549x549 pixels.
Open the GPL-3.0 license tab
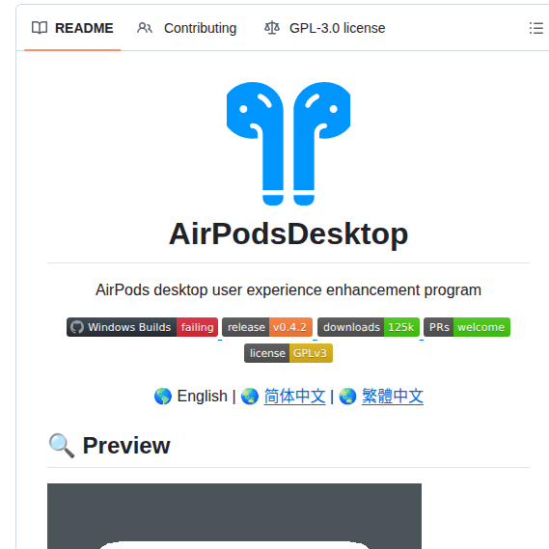tap(325, 28)
